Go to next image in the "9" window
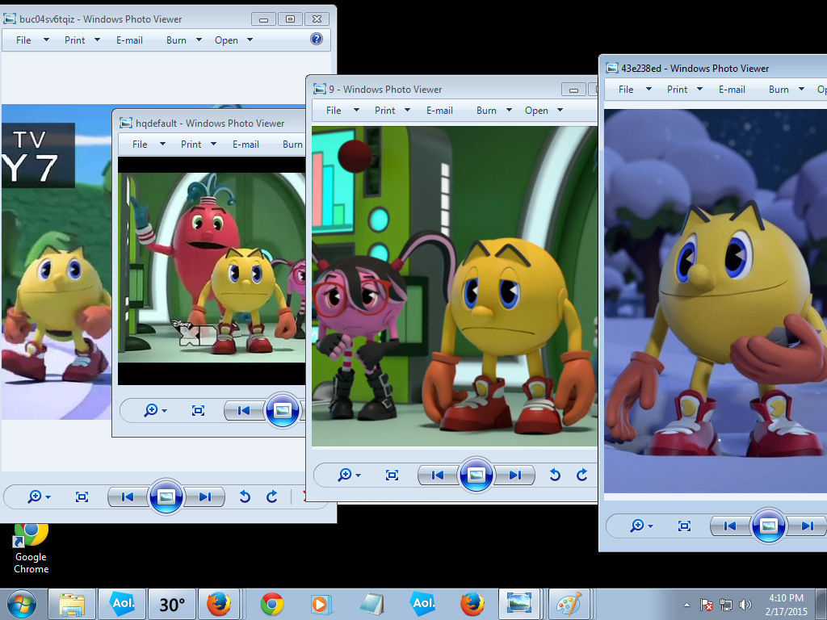Screen dimensions: 827x620 click(x=515, y=475)
